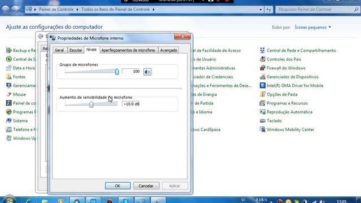
Task: Confirm with the OK button
Action: [118, 186]
